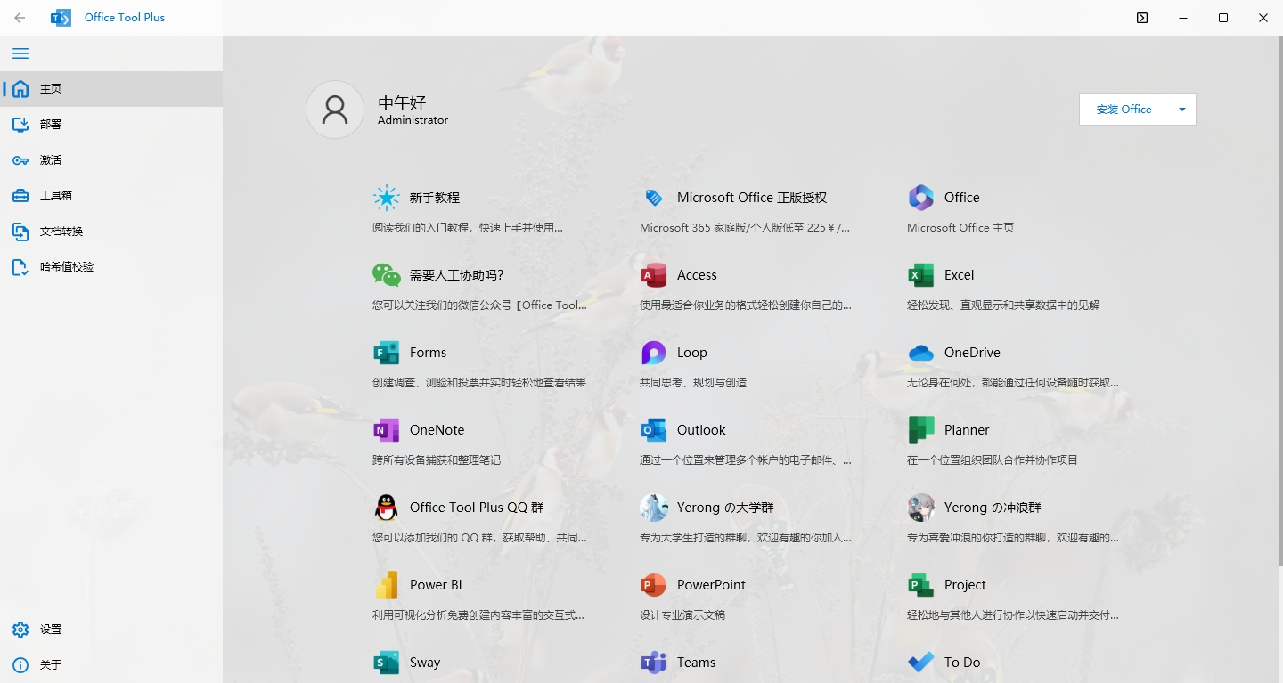Viewport: 1283px width, 683px height.
Task: Open the 文档转换 sidebar page
Action: 111,232
